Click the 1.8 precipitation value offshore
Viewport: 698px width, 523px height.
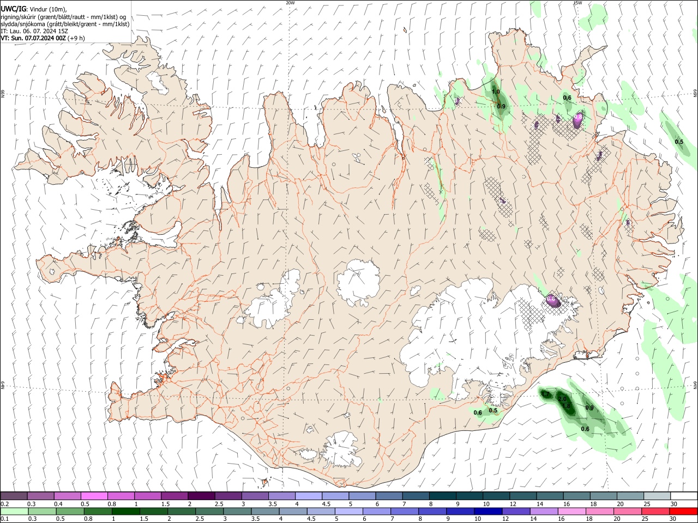pos(566,406)
